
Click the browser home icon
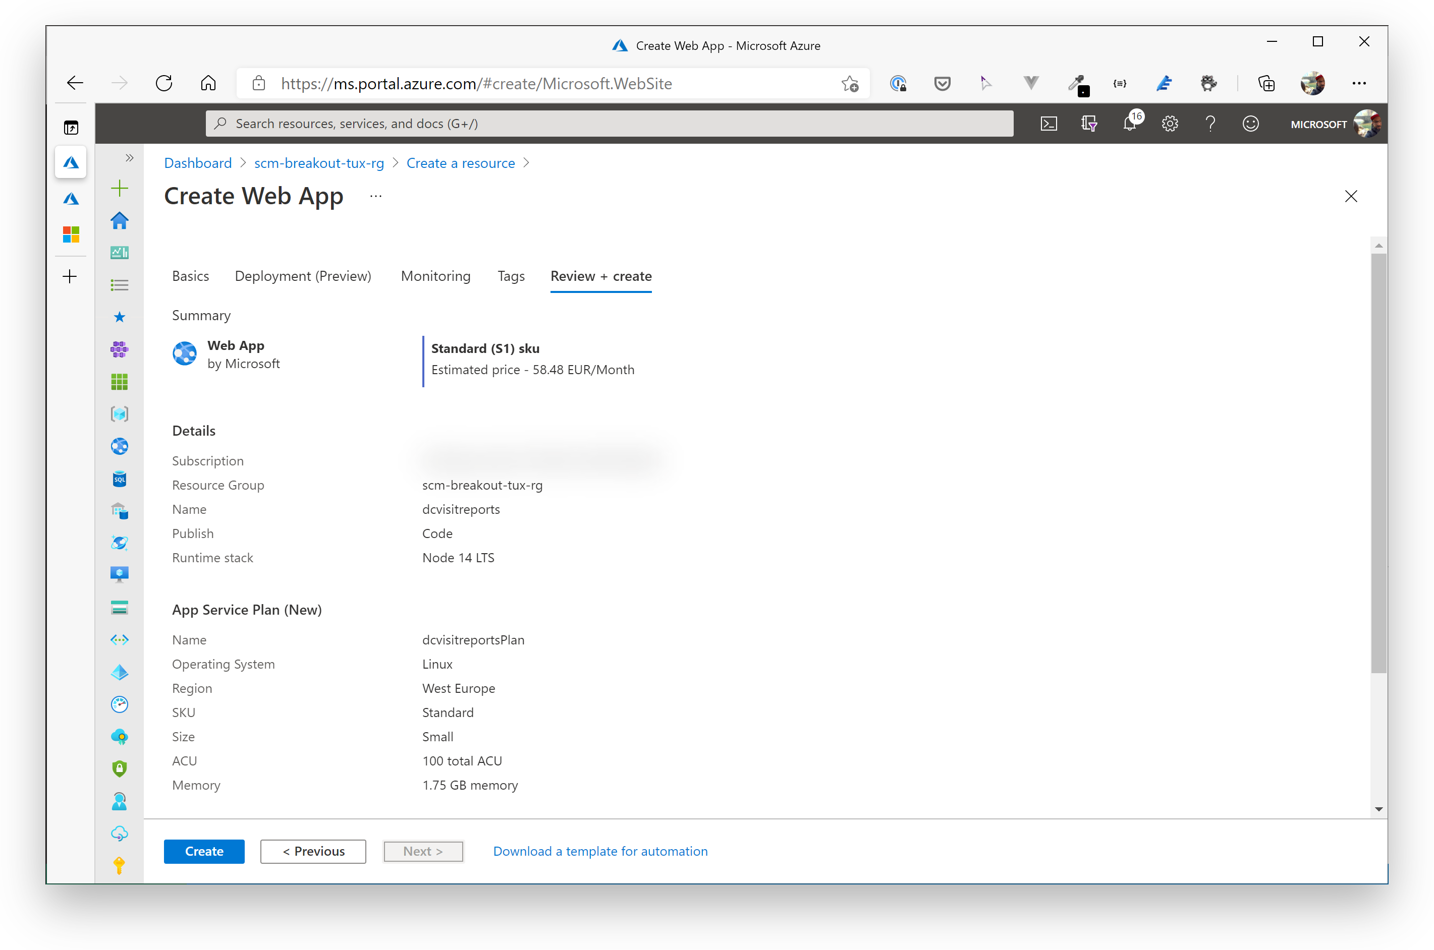(x=208, y=83)
